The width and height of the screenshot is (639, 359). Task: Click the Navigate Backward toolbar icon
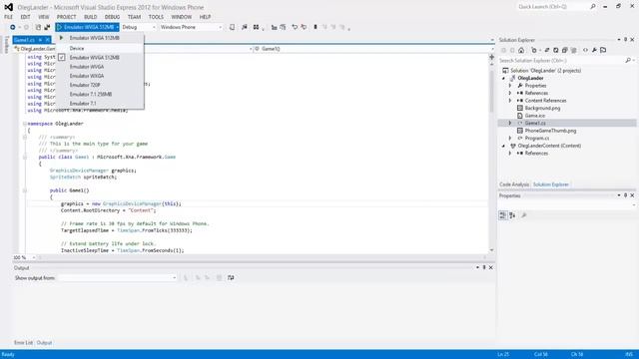[x=13, y=27]
